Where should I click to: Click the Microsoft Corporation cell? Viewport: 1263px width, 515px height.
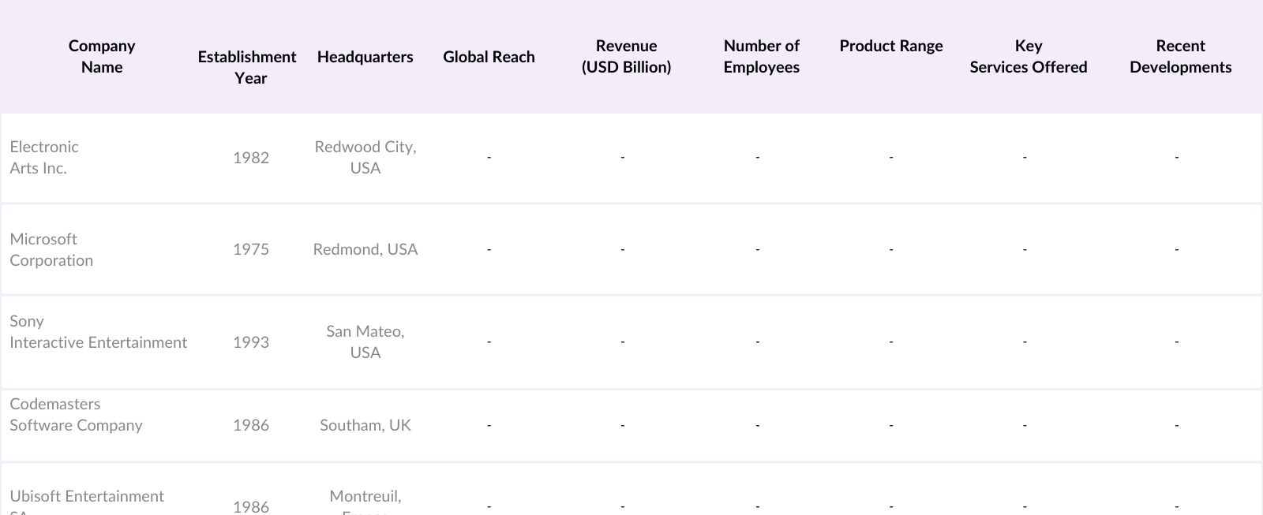(x=51, y=249)
